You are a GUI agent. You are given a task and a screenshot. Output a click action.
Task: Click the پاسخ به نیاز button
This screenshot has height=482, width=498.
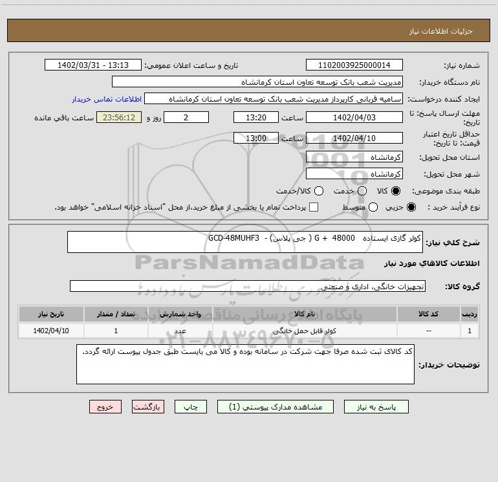[x=376, y=407]
